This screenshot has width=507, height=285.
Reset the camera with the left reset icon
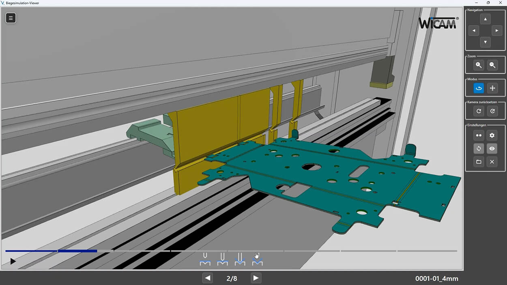(x=478, y=110)
